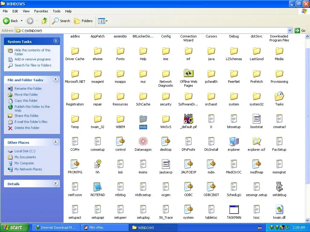Open the Tools menu
This screenshot has height=232, width=310.
[57, 11]
